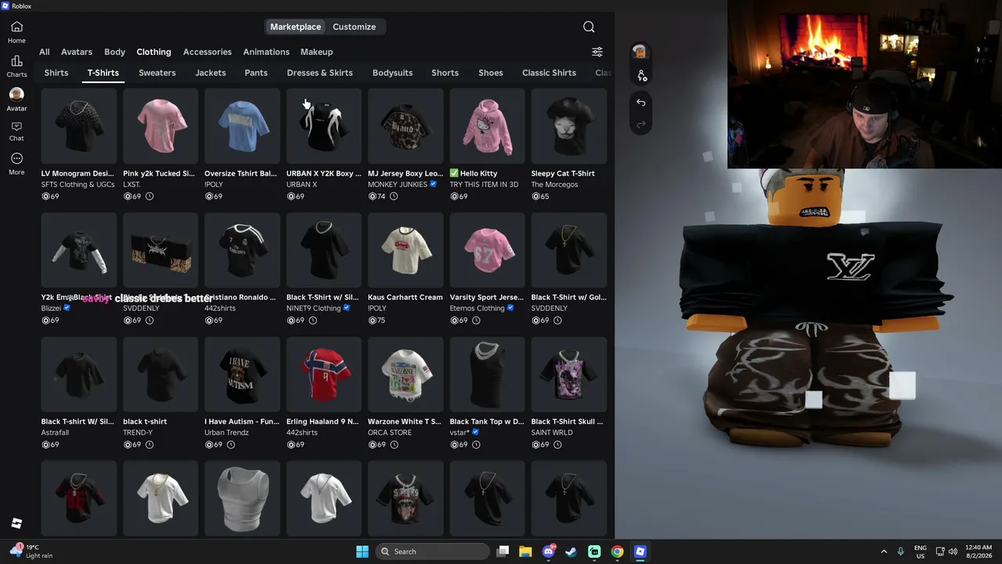Image resolution: width=1002 pixels, height=564 pixels.
Task: Open Discord from the taskbar
Action: tap(549, 551)
